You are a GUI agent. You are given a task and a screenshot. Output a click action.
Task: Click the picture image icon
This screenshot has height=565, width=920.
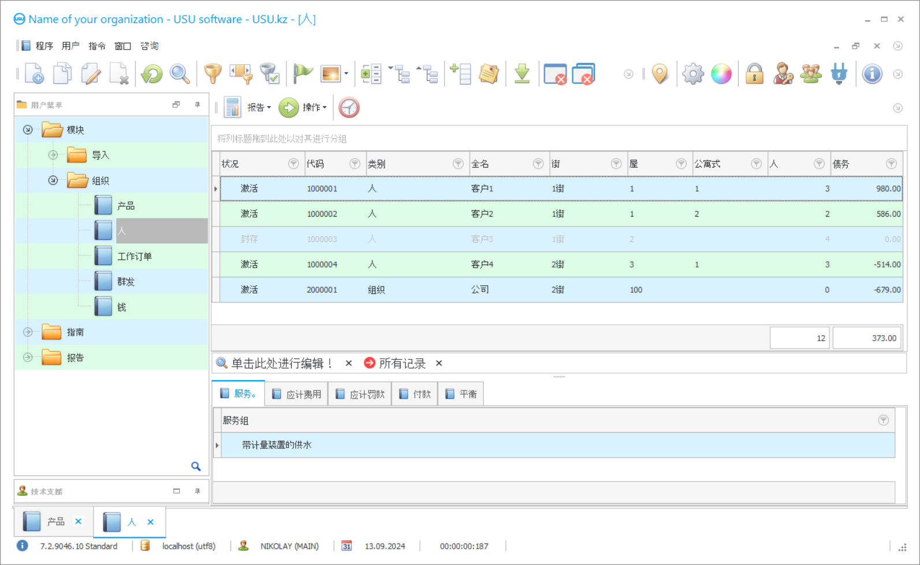331,74
